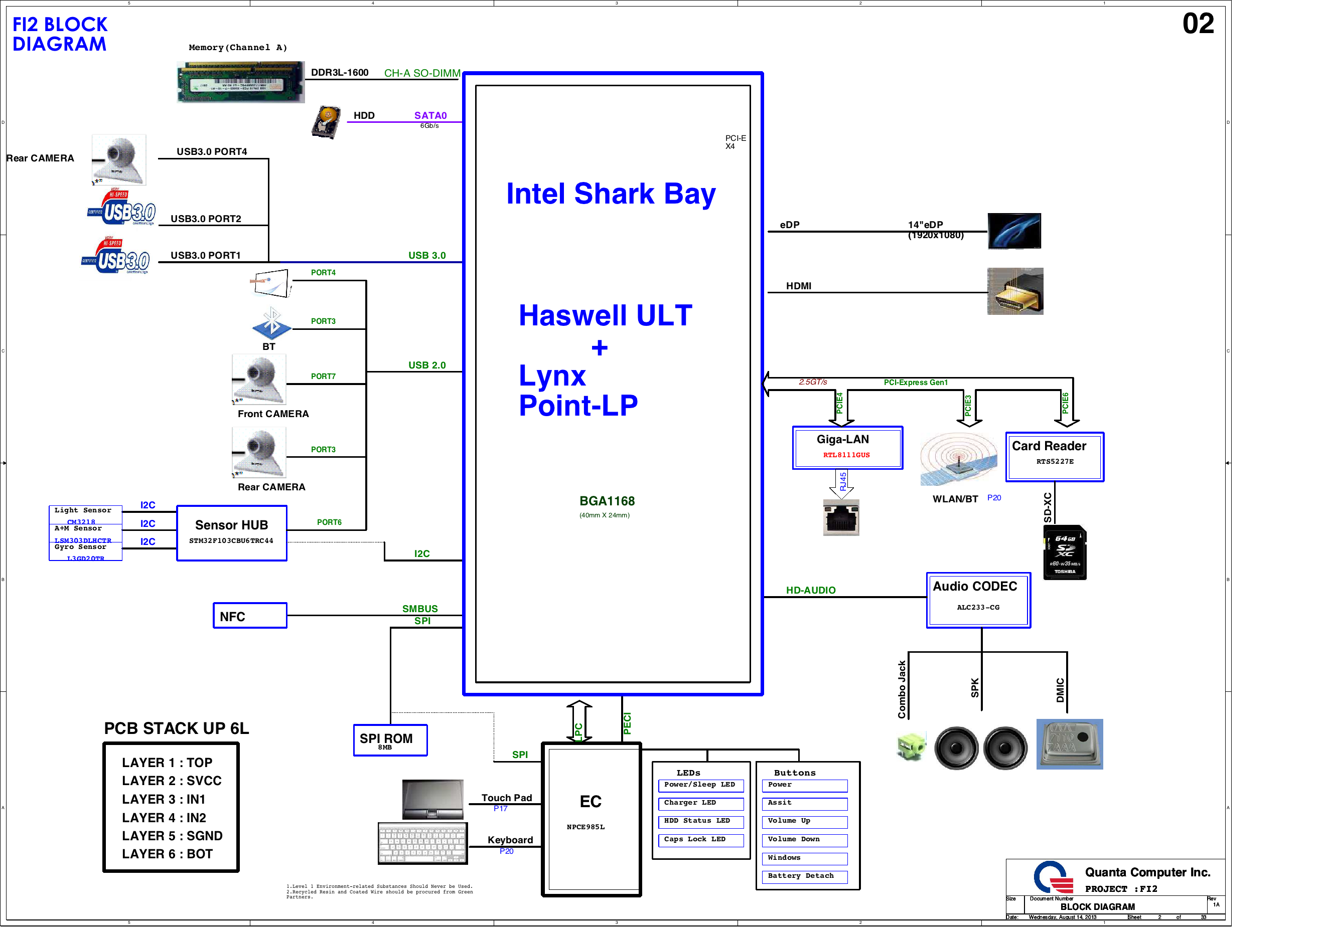Click the HDD hard drive icon
The width and height of the screenshot is (1320, 932).
point(326,122)
